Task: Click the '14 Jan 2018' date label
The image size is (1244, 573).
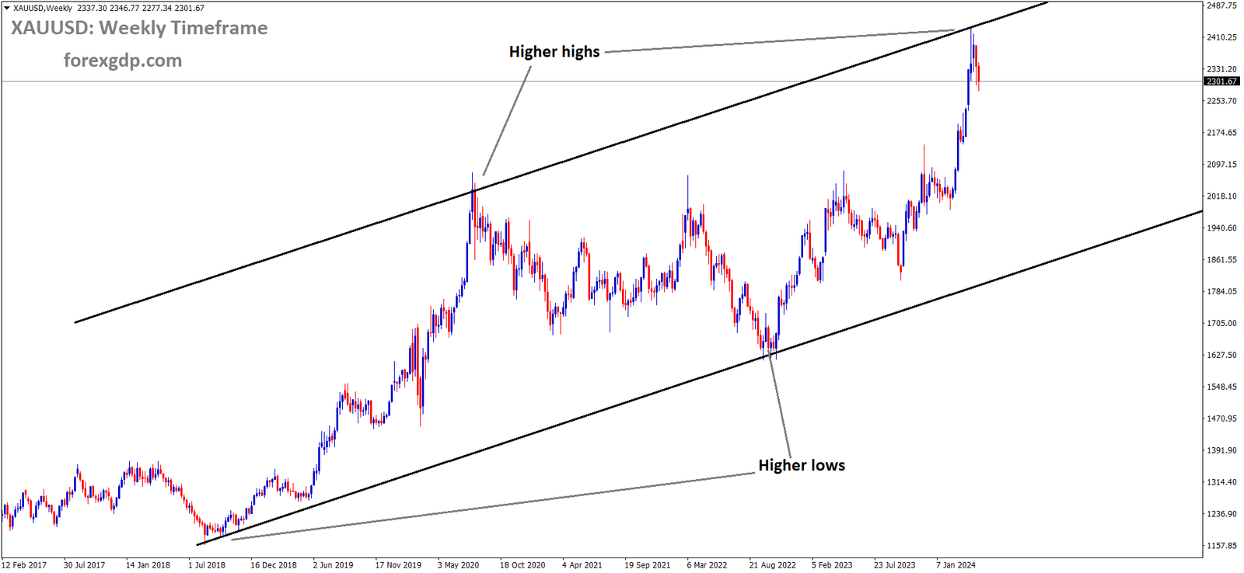Action: [x=148, y=565]
